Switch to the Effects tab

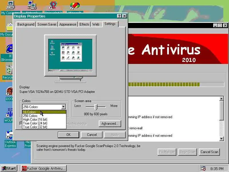click(x=84, y=24)
